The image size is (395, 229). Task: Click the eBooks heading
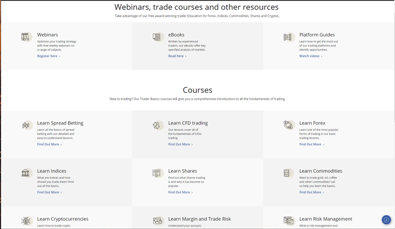(176, 35)
